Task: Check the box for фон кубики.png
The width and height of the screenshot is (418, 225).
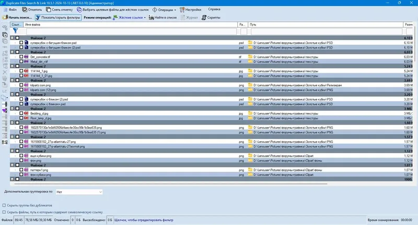Action: 21,175
